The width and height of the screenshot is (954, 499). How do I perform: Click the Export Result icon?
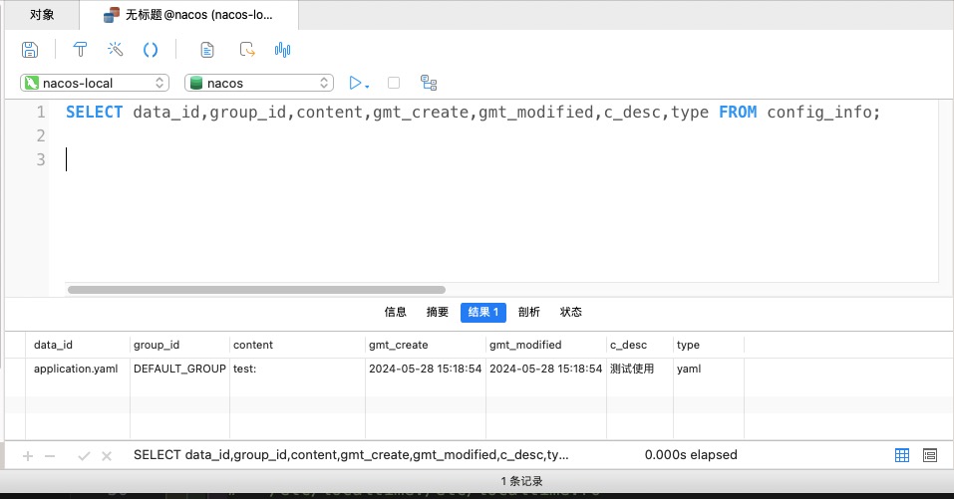coord(246,50)
